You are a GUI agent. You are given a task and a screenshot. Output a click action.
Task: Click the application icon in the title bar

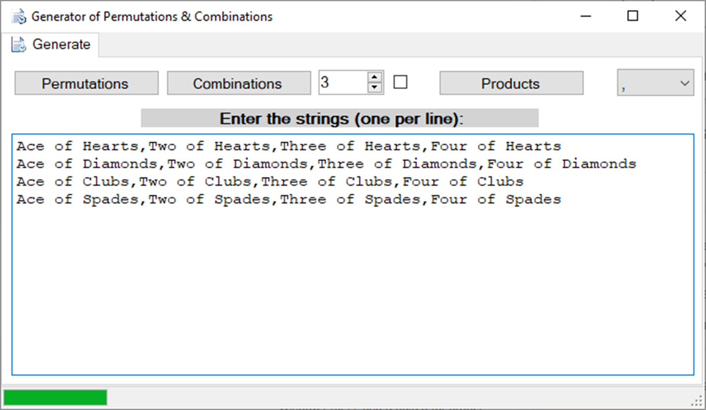point(19,16)
